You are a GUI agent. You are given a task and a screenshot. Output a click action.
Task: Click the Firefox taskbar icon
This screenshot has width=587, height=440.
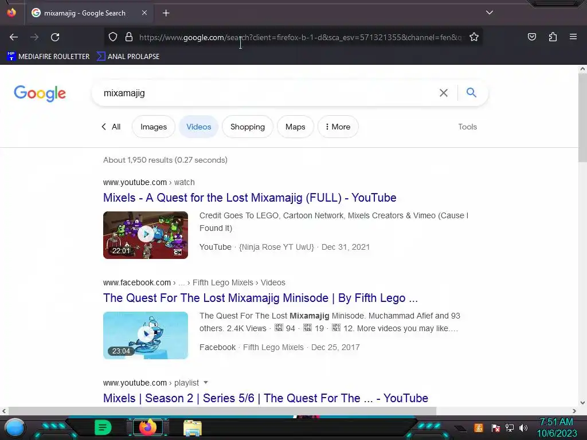tap(147, 427)
